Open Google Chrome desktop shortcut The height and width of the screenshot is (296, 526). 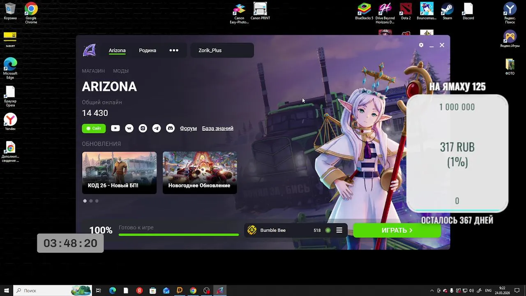tap(31, 13)
